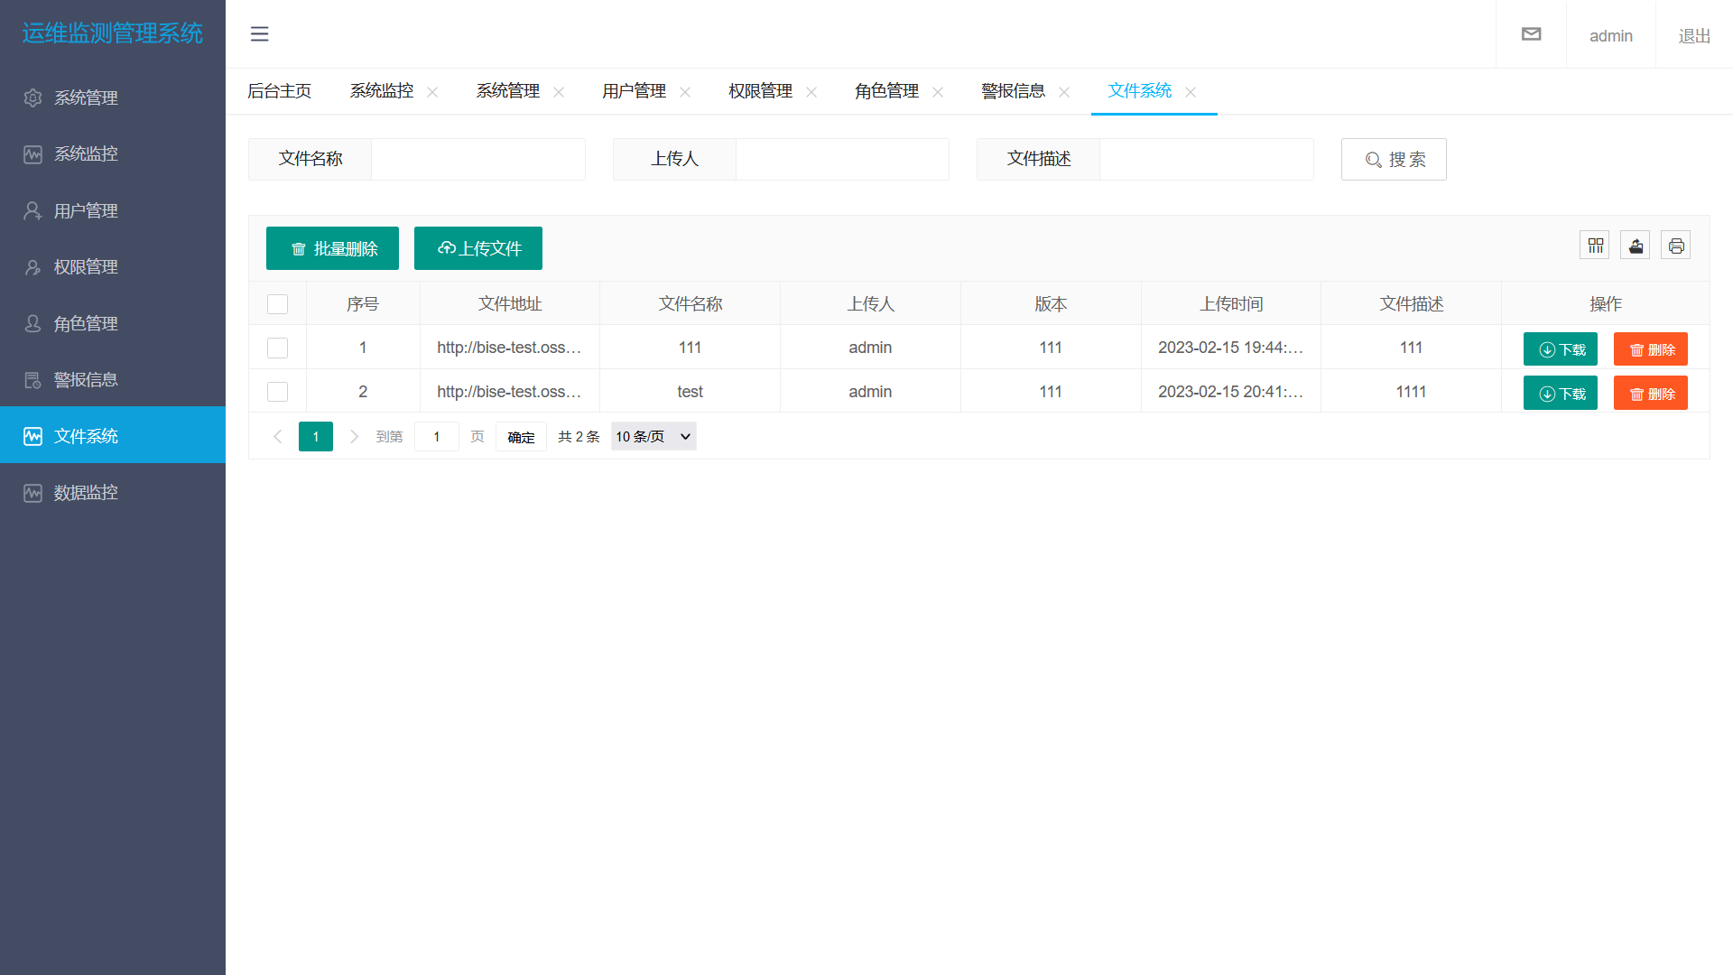
Task: Close the 权限管理 tab
Action: 811,92
